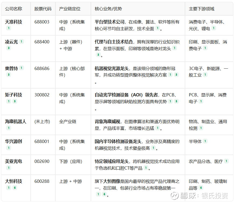
Task: Click bold text 国内半导体检测设备龙头
Action: (118, 141)
